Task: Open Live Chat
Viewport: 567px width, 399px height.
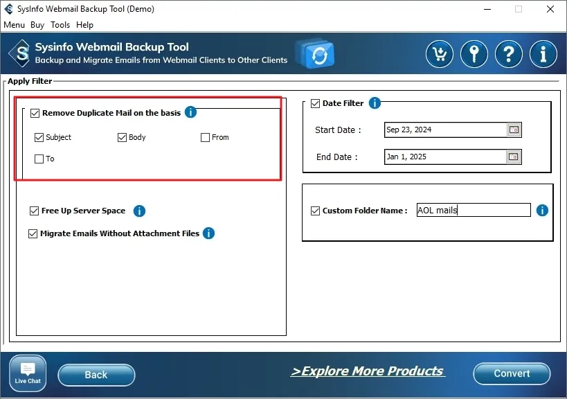Action: tap(28, 373)
